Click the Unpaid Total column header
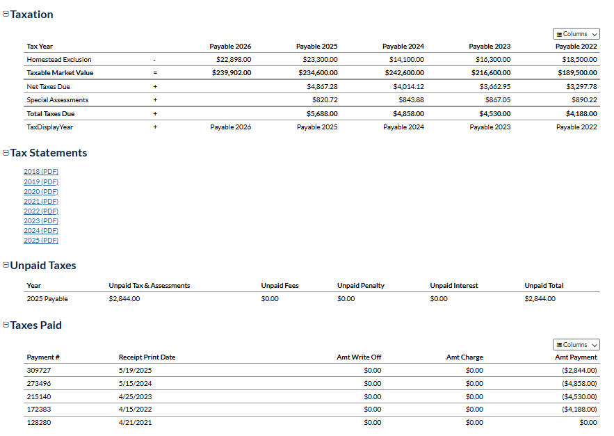Screen dimensions: 614x436 pos(544,286)
